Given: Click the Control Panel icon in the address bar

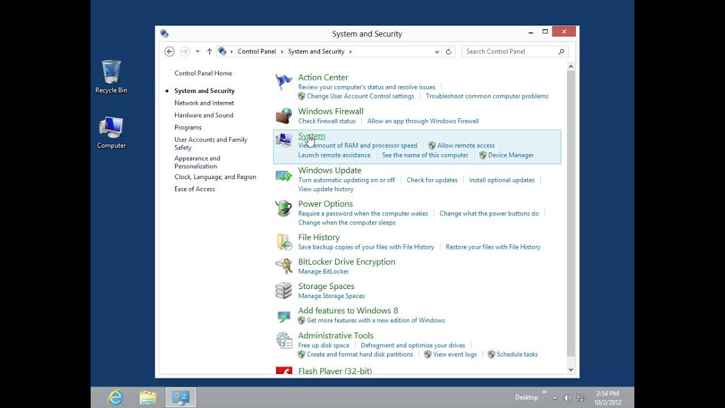Looking at the screenshot, I should pos(223,52).
